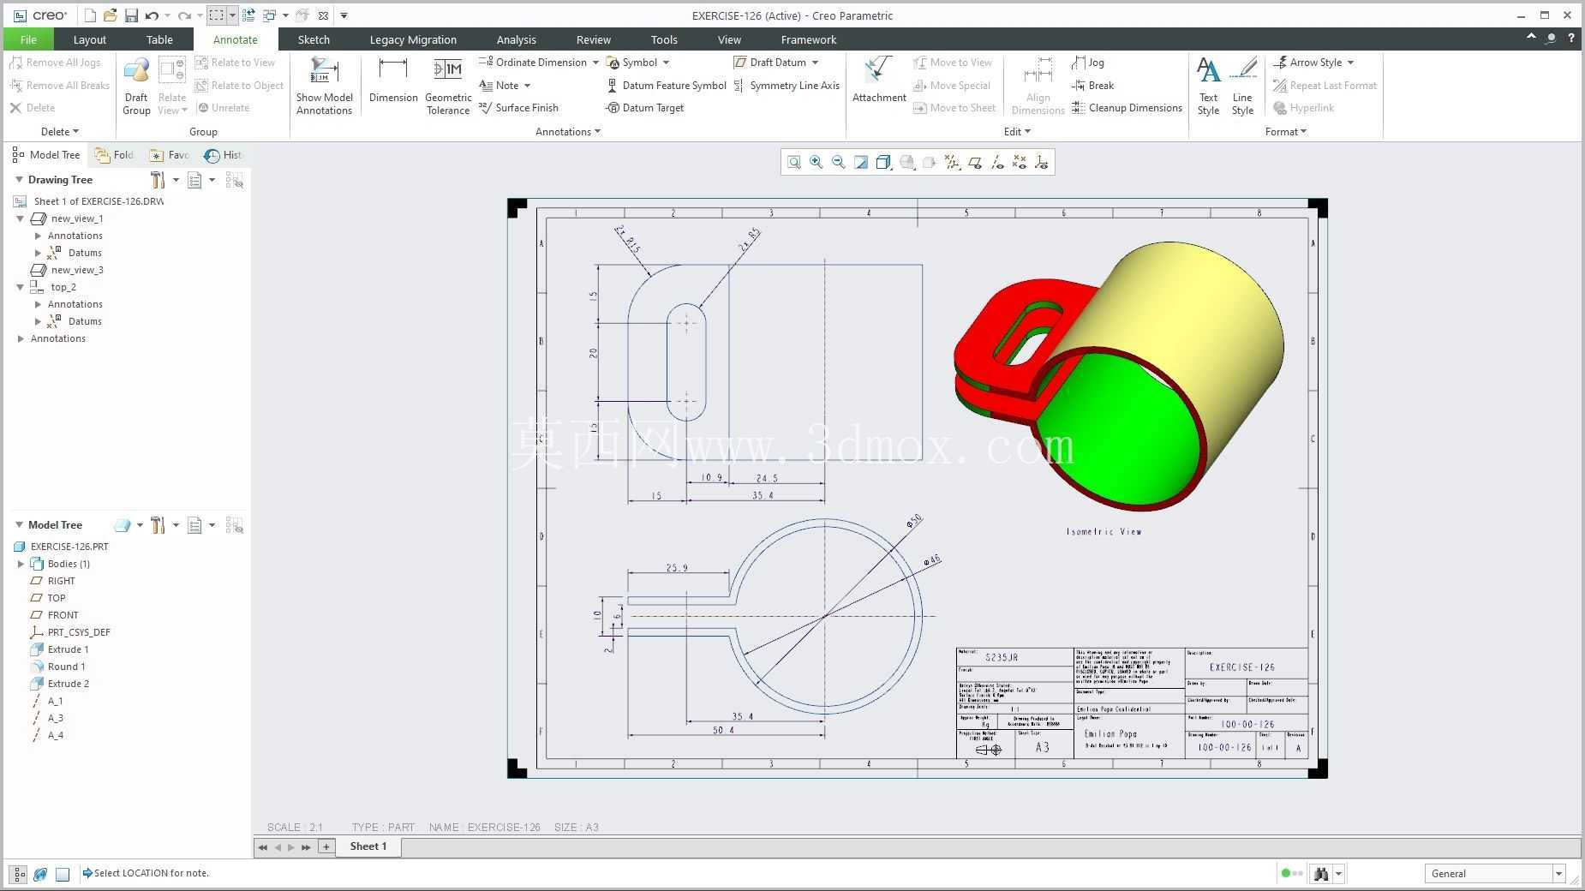Image resolution: width=1585 pixels, height=891 pixels.
Task: Click the Attachment tool
Action: pos(879,80)
